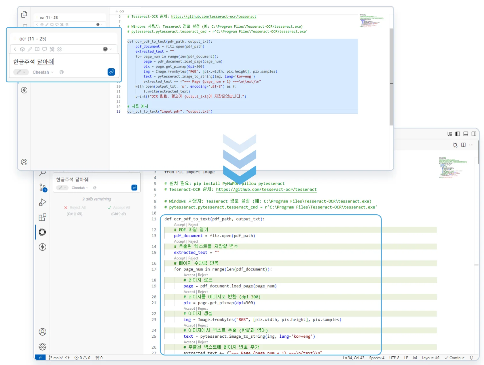Toggle the bottom panel visibility
This screenshot has width=484, height=365.
click(x=466, y=134)
